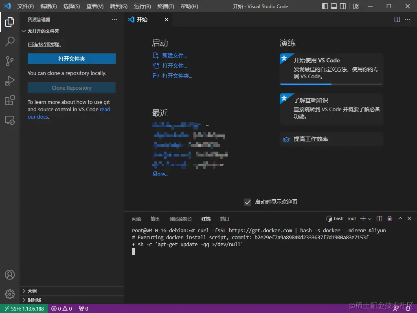Open the Search view in activity bar

coord(10,42)
